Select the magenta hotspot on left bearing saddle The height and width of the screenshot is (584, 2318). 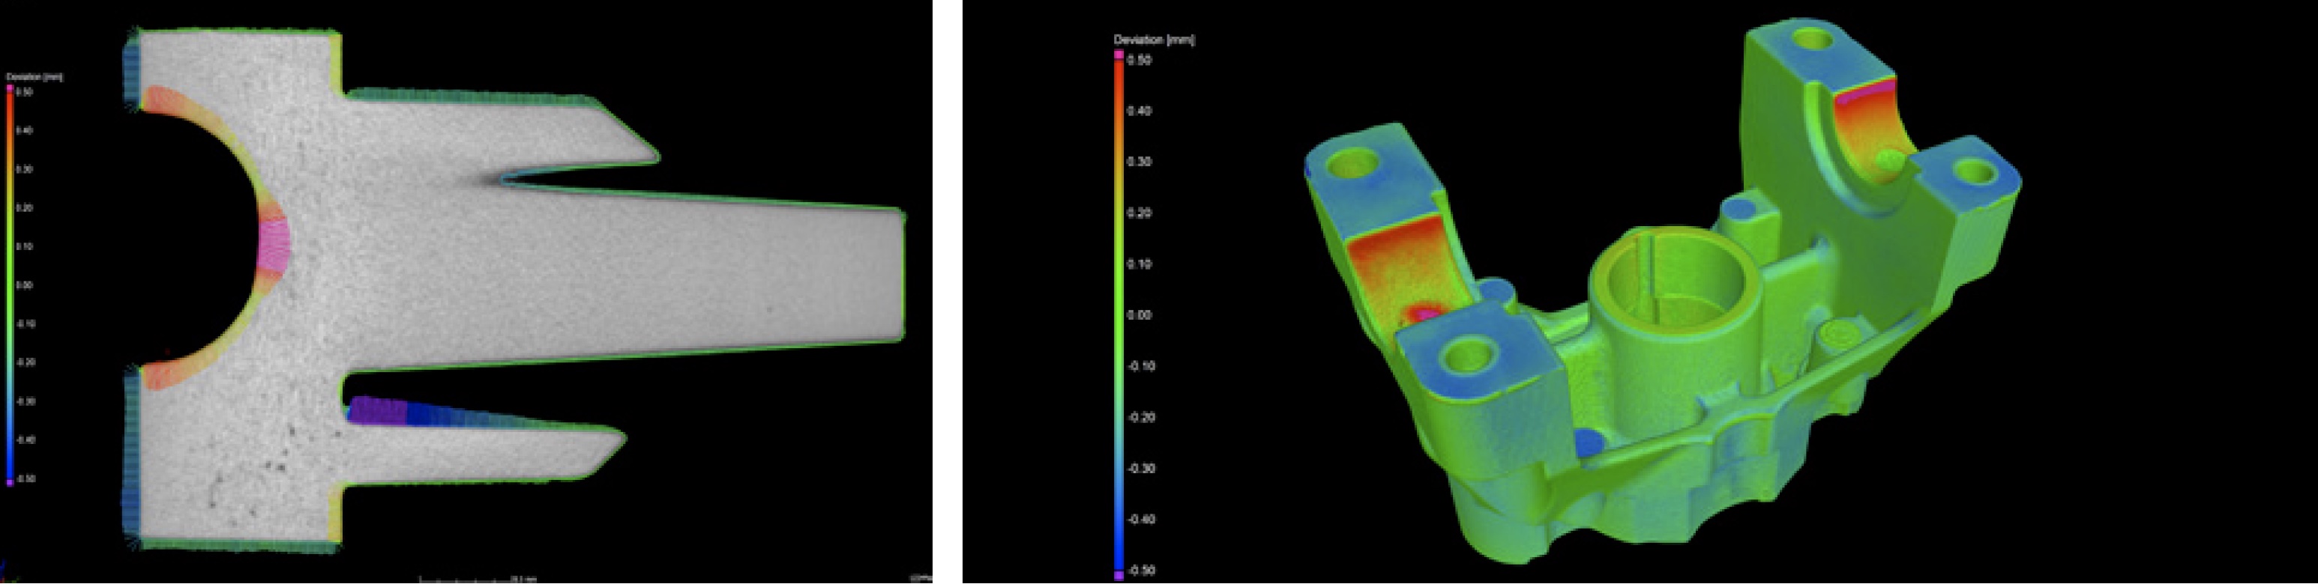(1421, 314)
